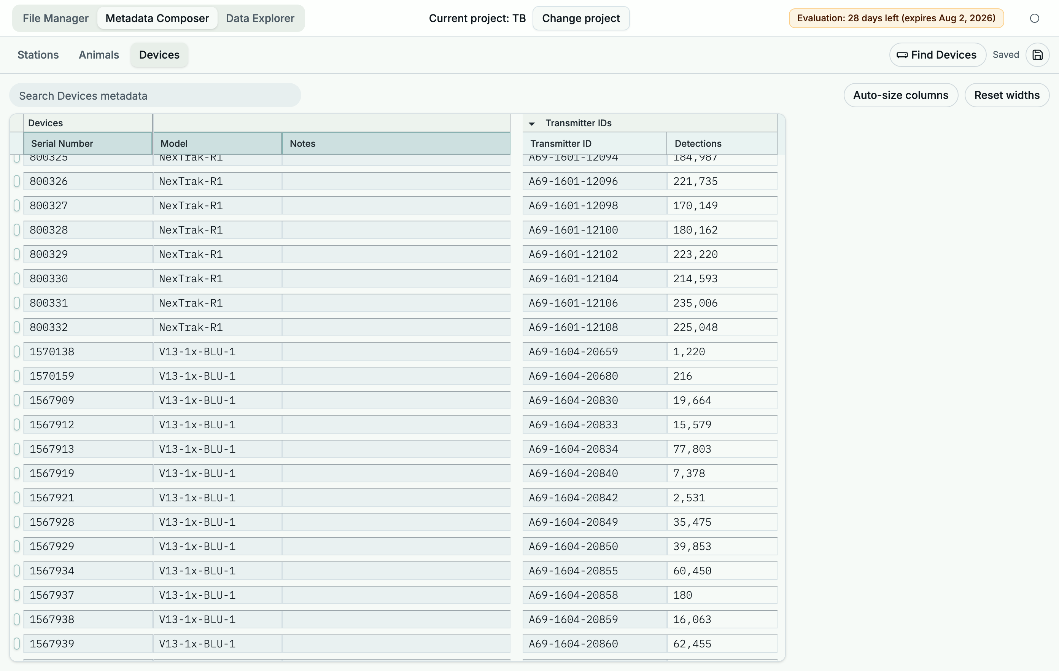Viewport: 1059px width, 671px height.
Task: Click the Model column header
Action: point(217,143)
